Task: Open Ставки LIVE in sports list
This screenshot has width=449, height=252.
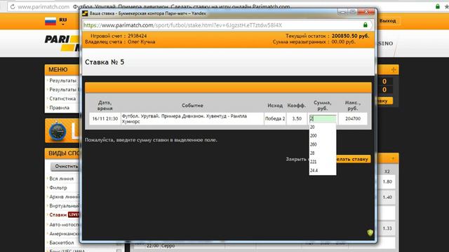Action: coord(64,215)
